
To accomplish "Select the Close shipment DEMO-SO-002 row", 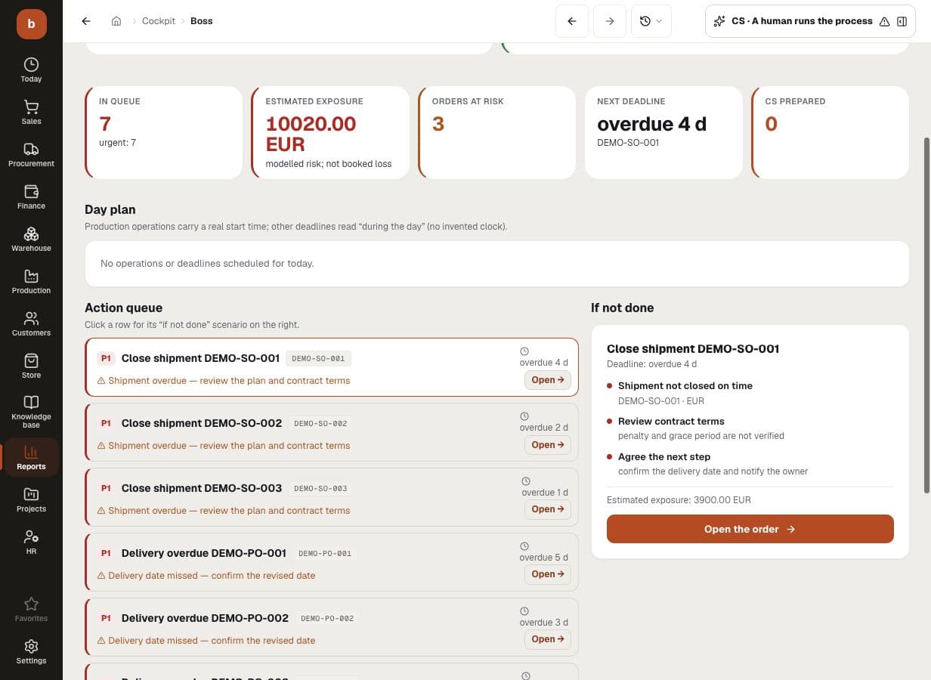I will [x=332, y=432].
